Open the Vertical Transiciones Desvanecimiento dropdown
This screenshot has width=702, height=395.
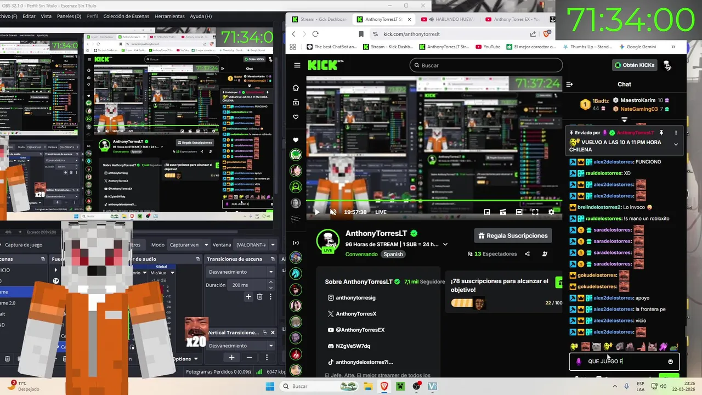tap(240, 346)
